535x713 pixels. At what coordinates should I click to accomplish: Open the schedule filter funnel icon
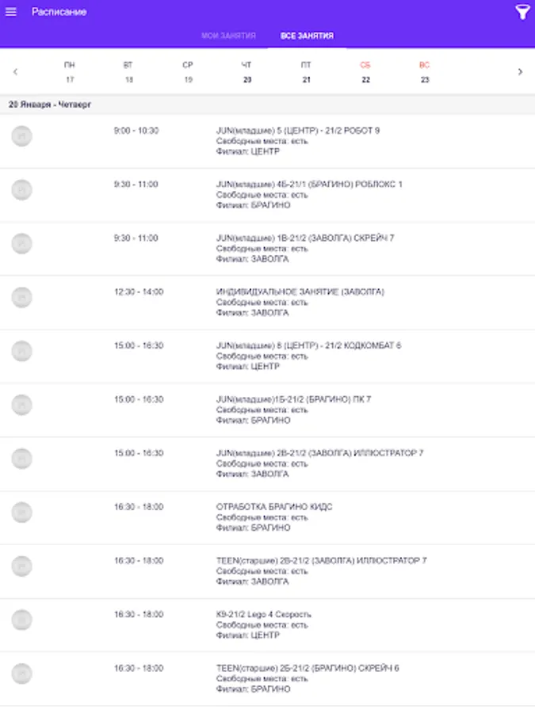tap(522, 12)
